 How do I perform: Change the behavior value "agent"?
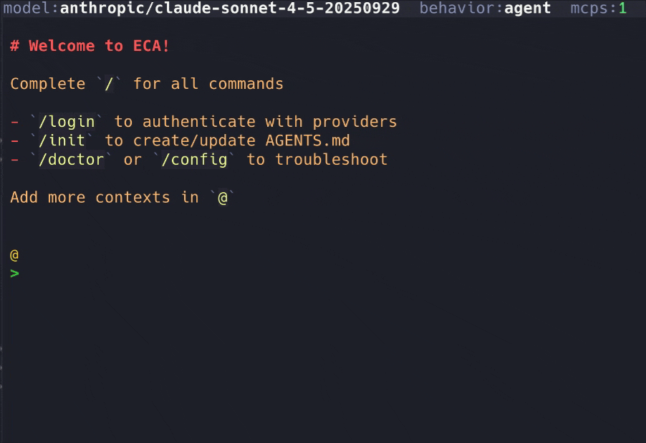pos(527,9)
